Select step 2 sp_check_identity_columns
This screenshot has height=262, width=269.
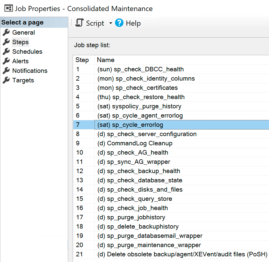click(171, 78)
